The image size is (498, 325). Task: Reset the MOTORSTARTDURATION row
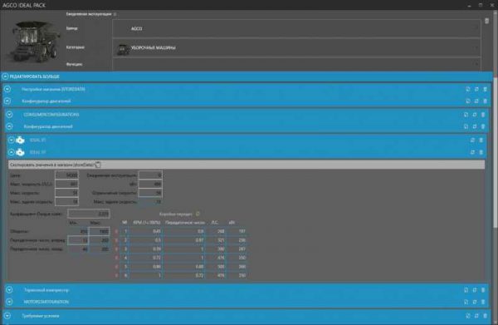tap(475, 302)
